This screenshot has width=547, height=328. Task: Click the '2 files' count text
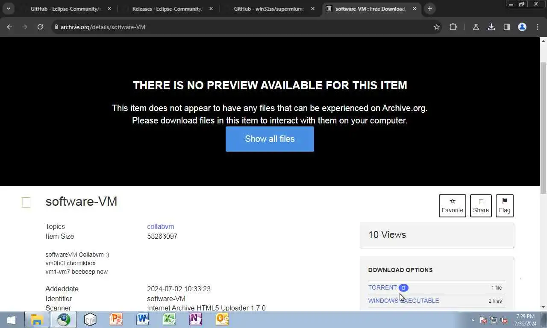pyautogui.click(x=495, y=301)
